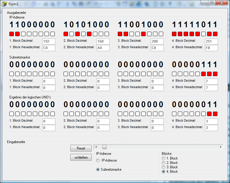
Task: Click the Eingabeseite group label
Action: point(16,142)
